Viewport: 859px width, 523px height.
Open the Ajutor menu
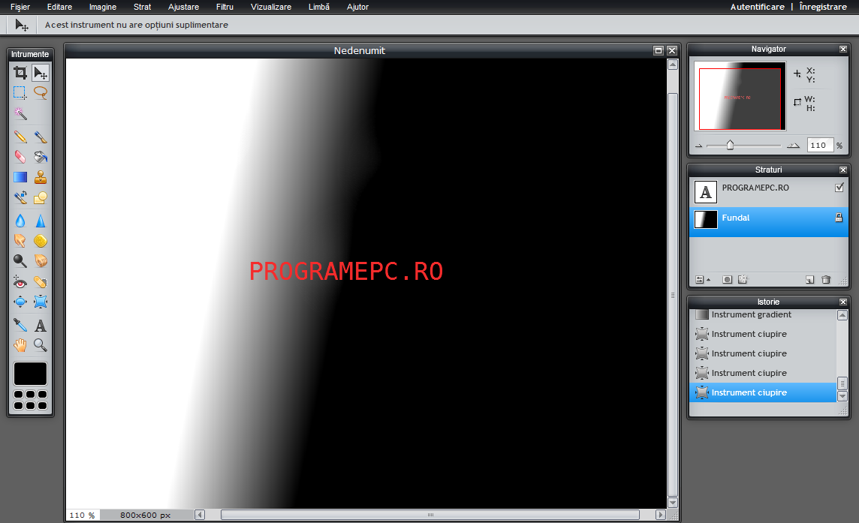[357, 7]
